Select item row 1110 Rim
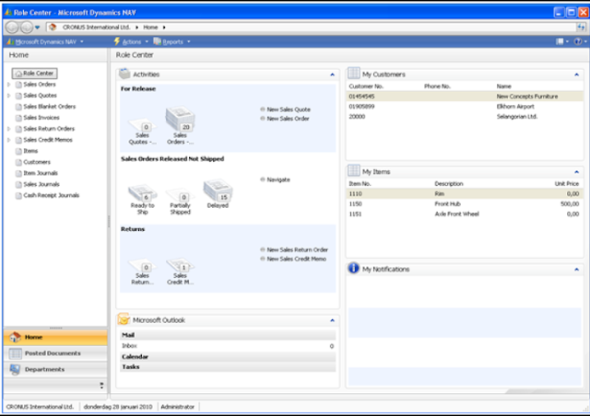Image resolution: width=590 pixels, height=416 pixels. pyautogui.click(x=465, y=194)
